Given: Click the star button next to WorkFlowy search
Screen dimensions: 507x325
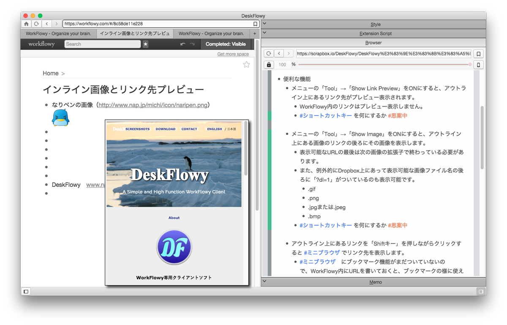Looking at the screenshot, I should point(145,44).
